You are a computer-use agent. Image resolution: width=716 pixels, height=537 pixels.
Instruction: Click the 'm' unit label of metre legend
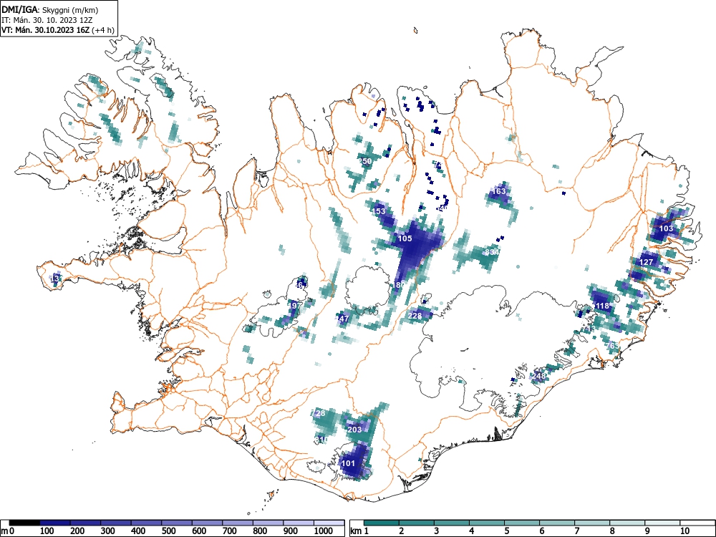(x=4, y=531)
